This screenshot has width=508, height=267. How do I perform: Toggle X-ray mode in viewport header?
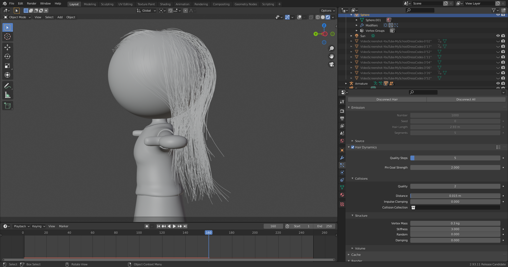pyautogui.click(x=311, y=17)
